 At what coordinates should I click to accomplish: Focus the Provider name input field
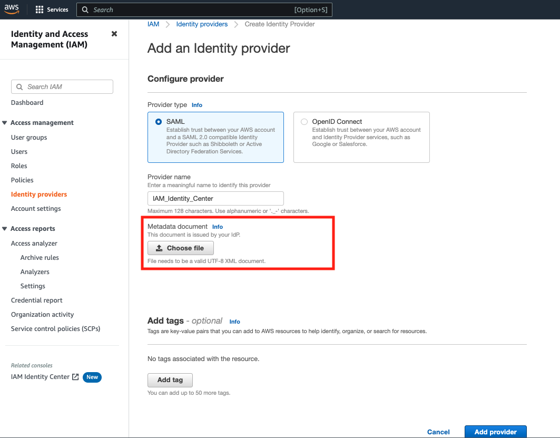coord(215,199)
